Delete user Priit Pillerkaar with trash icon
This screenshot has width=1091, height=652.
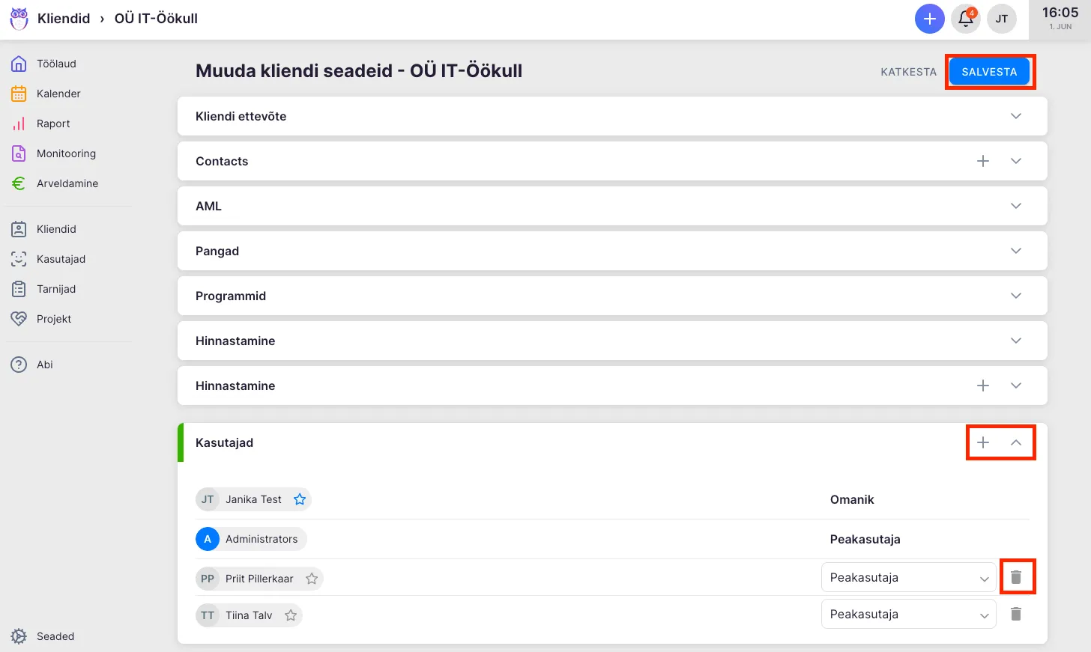(x=1016, y=577)
